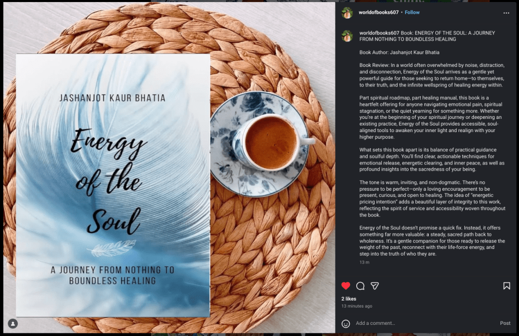Click the caption's book title heading text
The height and width of the screenshot is (336, 519).
(x=427, y=36)
